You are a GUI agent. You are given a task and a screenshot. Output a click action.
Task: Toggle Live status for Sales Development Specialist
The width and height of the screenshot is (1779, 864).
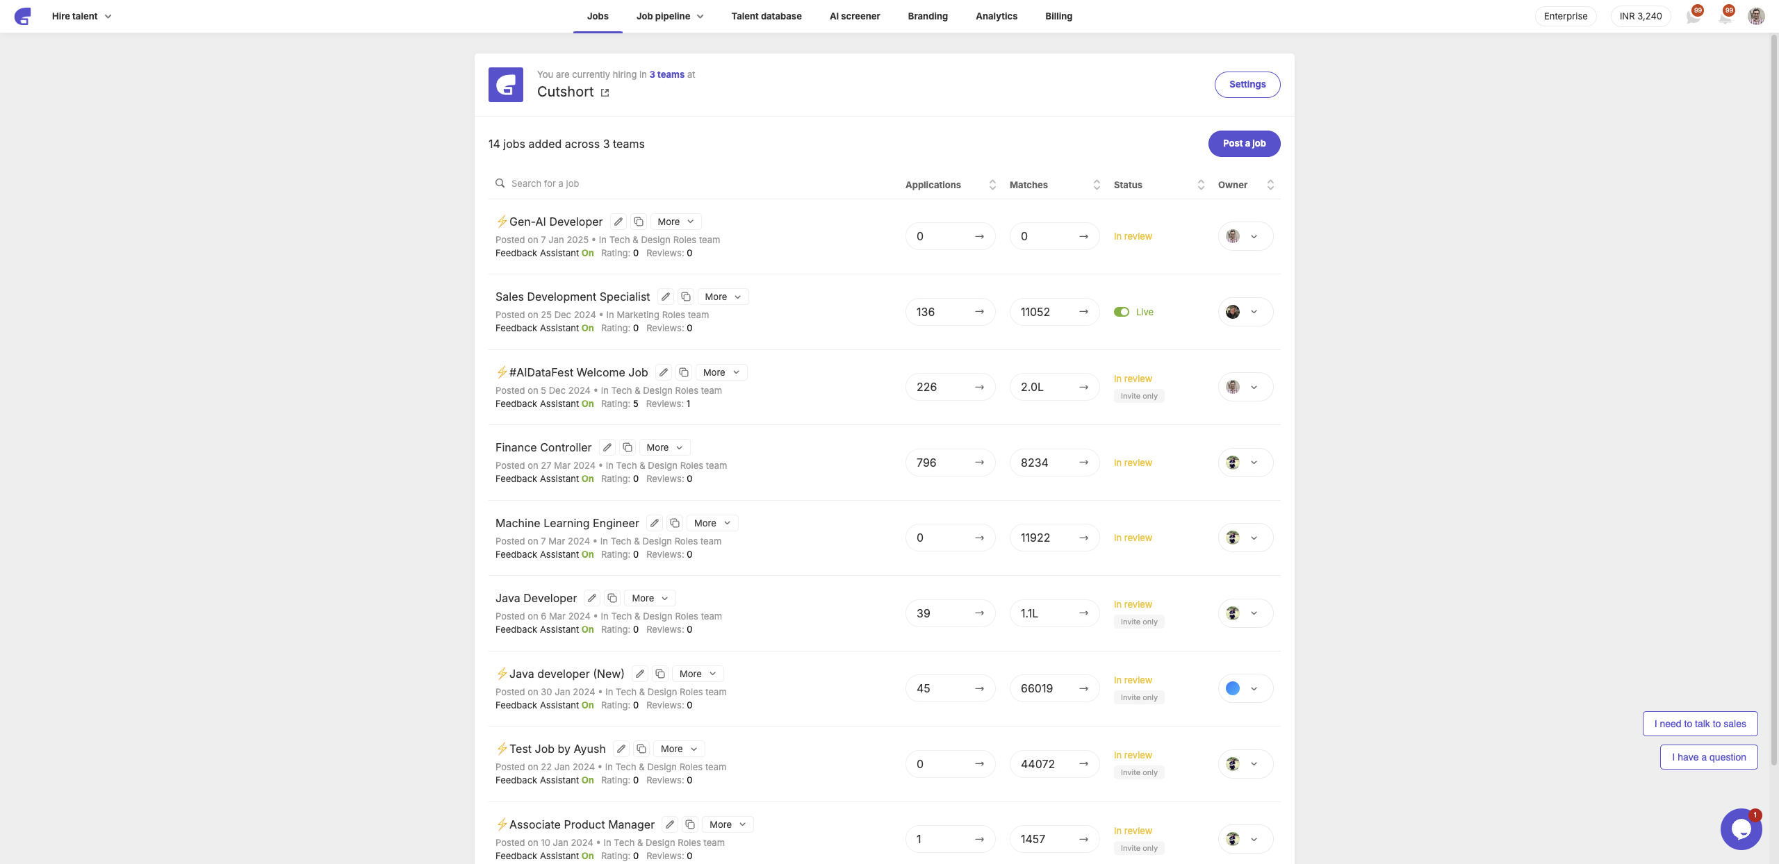coord(1121,312)
